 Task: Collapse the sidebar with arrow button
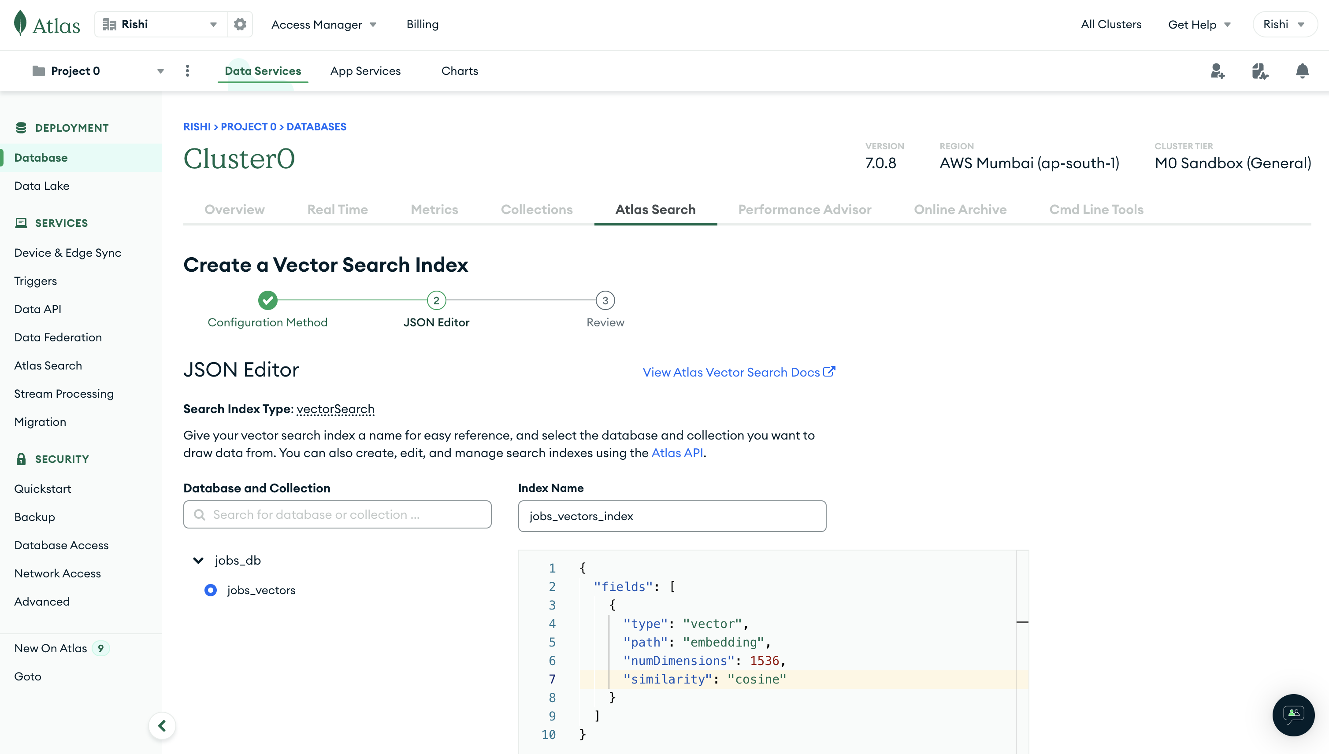tap(162, 725)
